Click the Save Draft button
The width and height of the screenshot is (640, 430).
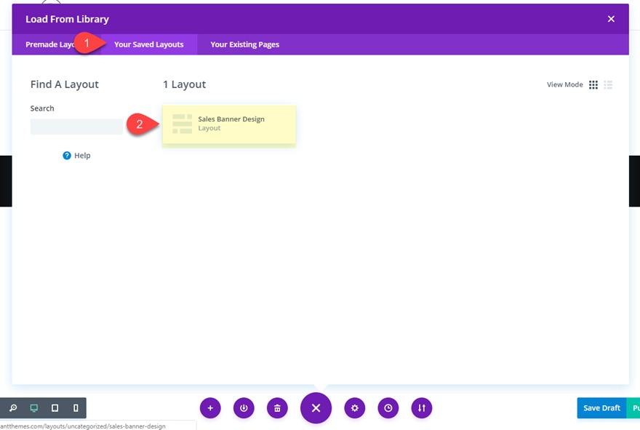coord(601,408)
